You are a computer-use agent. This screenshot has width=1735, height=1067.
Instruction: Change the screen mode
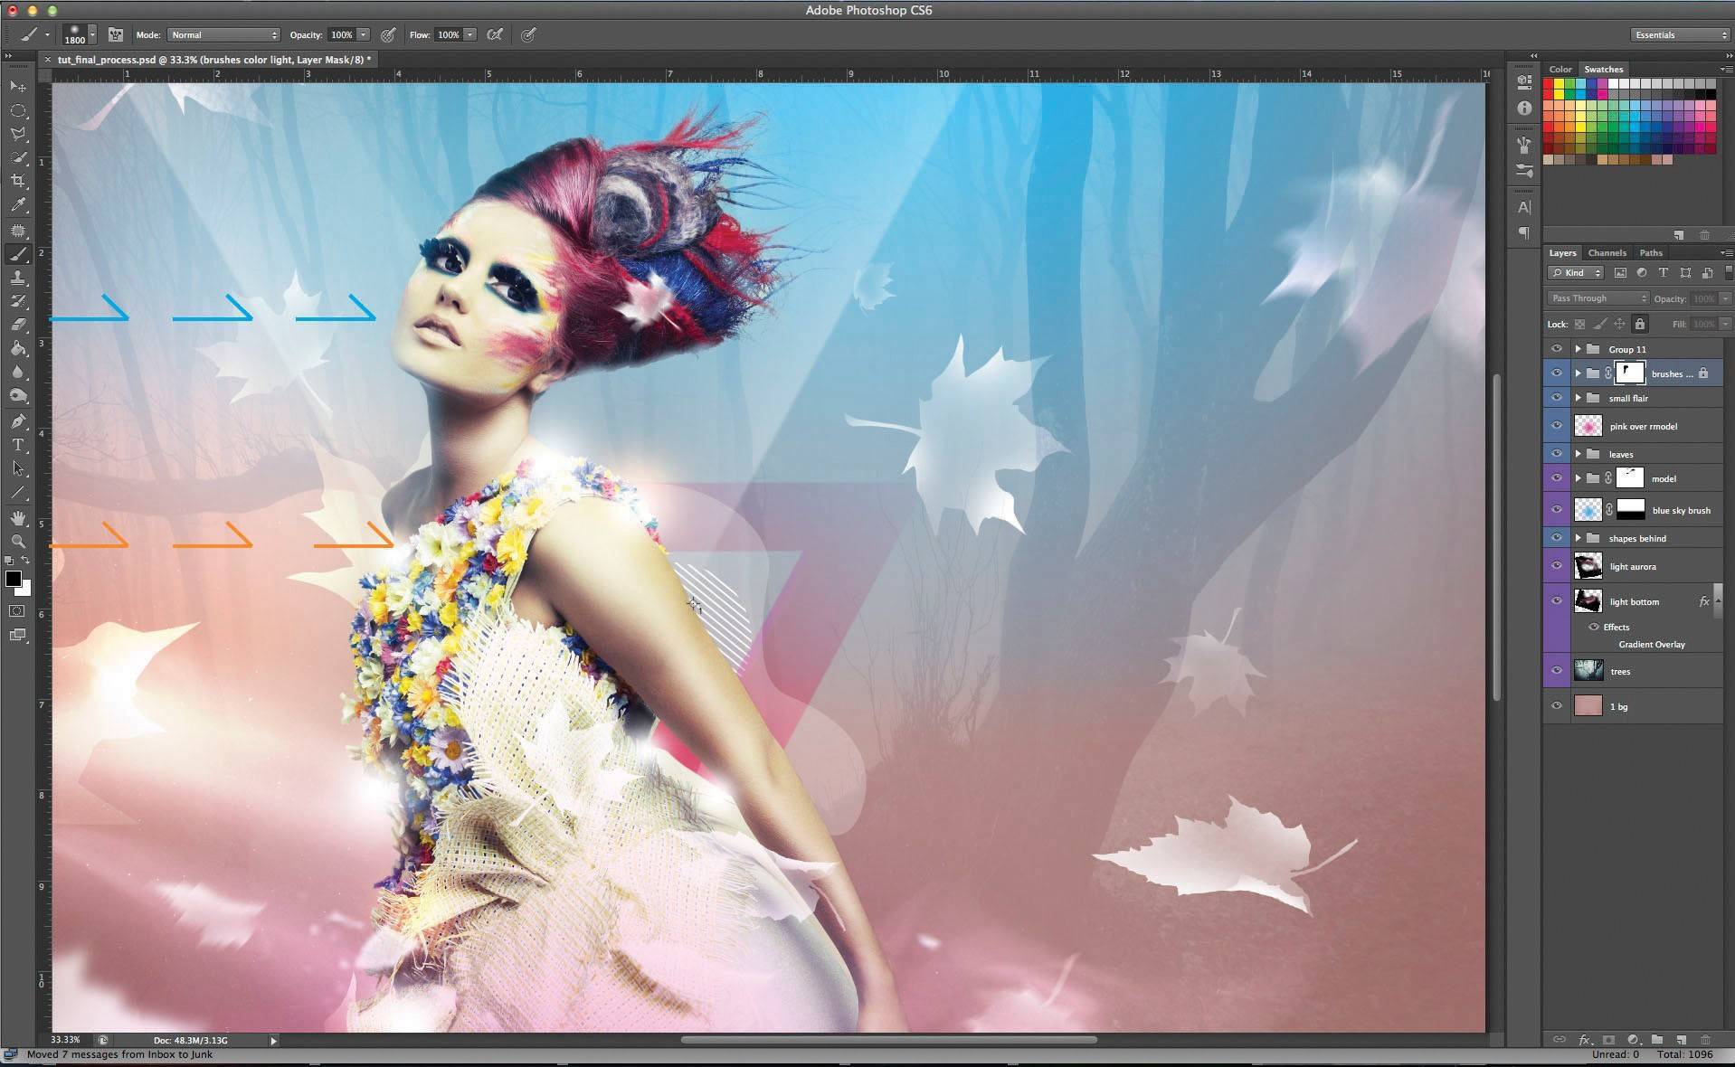(x=17, y=635)
